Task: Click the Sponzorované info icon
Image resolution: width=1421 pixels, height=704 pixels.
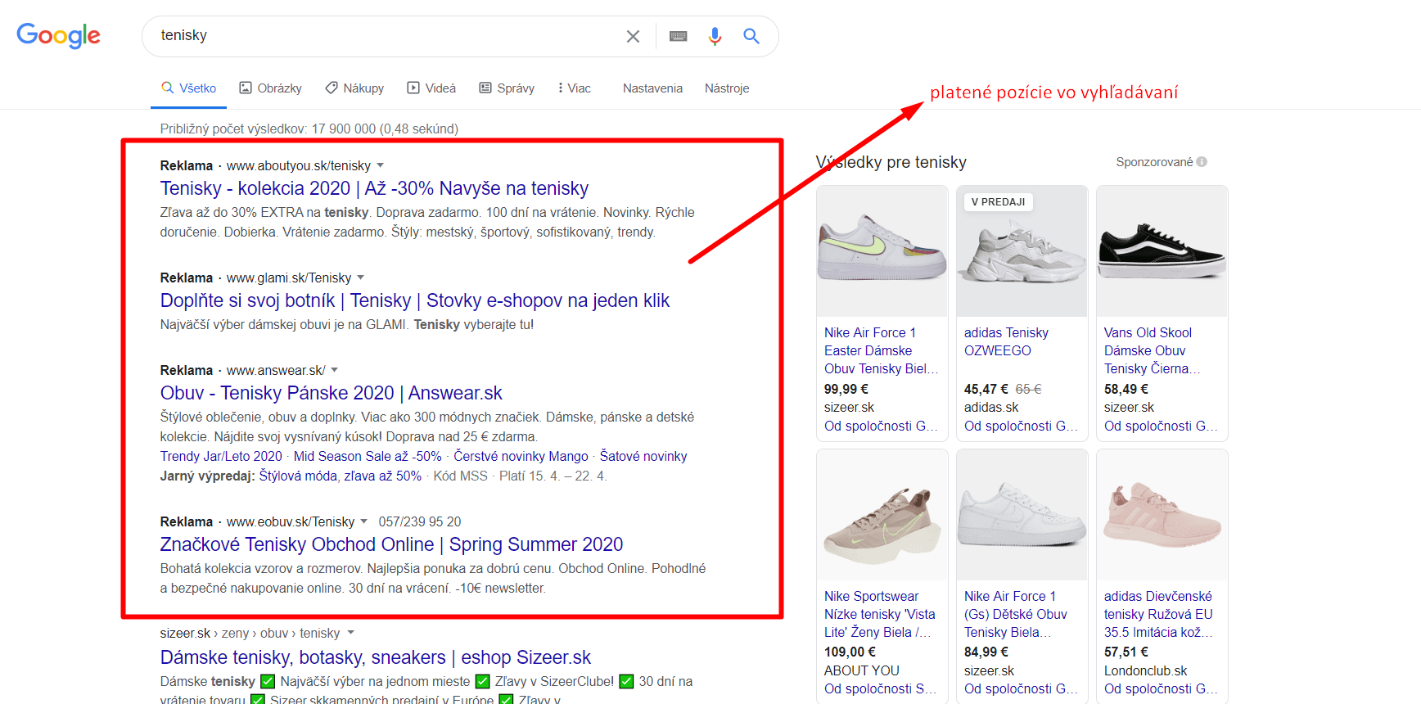Action: 1202,162
